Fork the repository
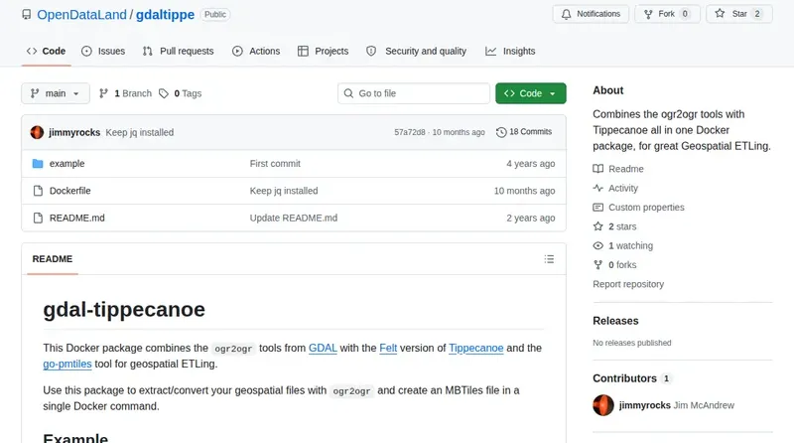 coord(667,14)
